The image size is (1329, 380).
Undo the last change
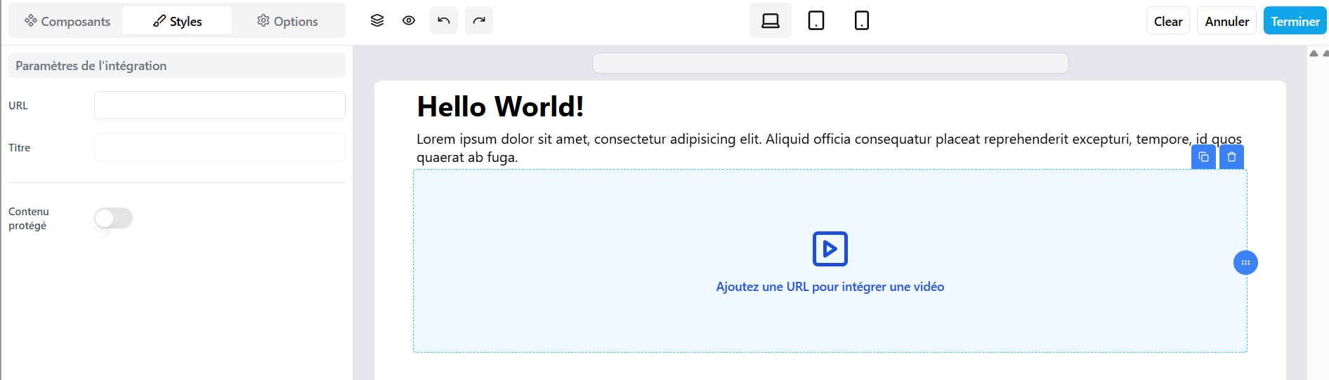click(x=444, y=20)
